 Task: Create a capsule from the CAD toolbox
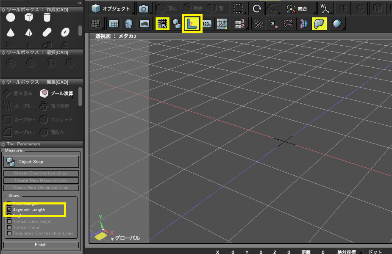(47, 32)
